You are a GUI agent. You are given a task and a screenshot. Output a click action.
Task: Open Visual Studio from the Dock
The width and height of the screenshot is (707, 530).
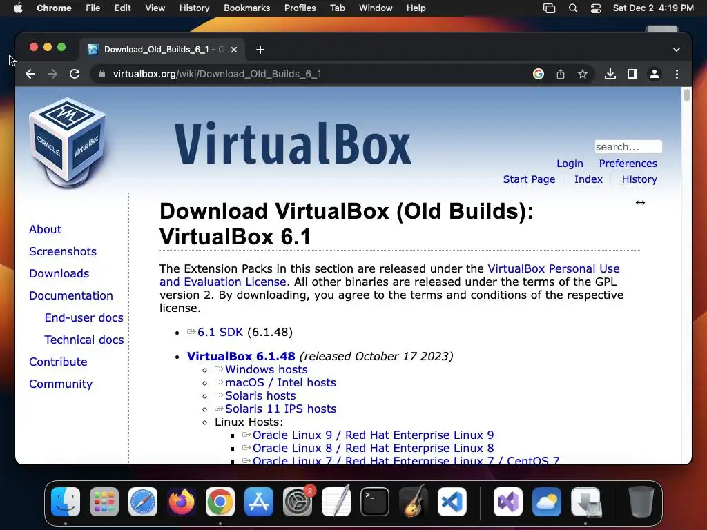click(508, 502)
